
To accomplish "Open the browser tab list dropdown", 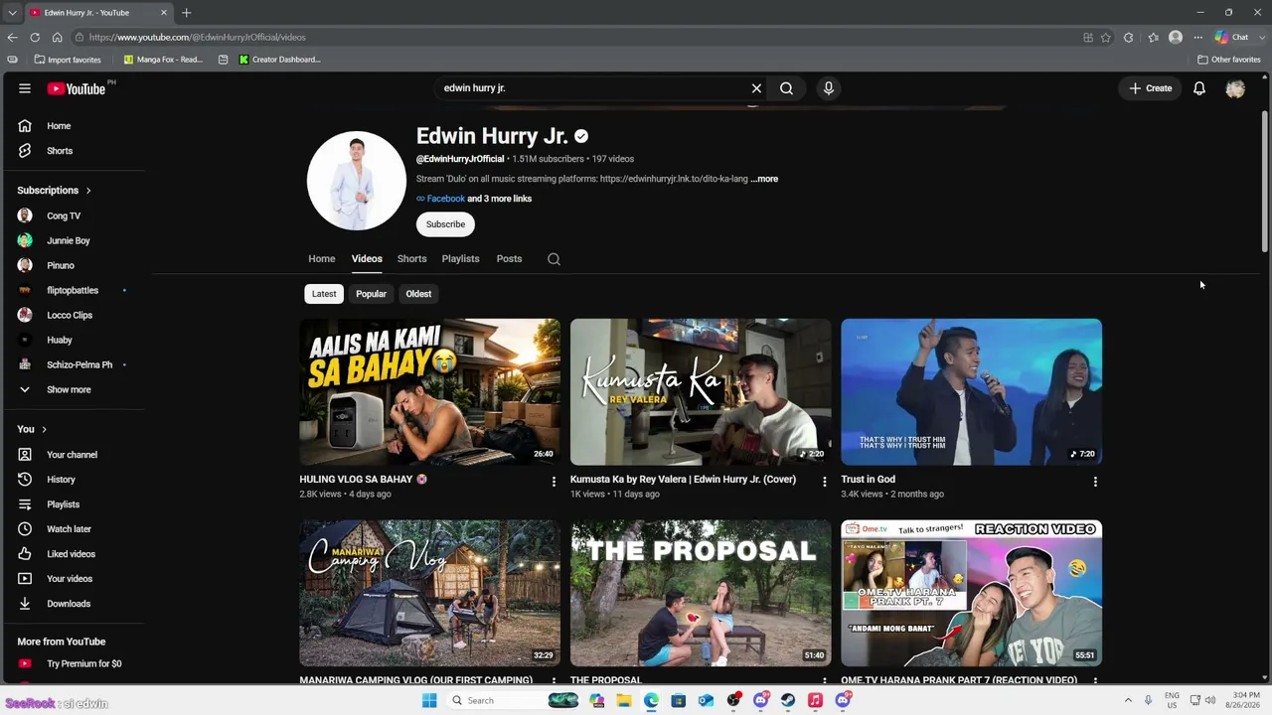I will (x=12, y=13).
